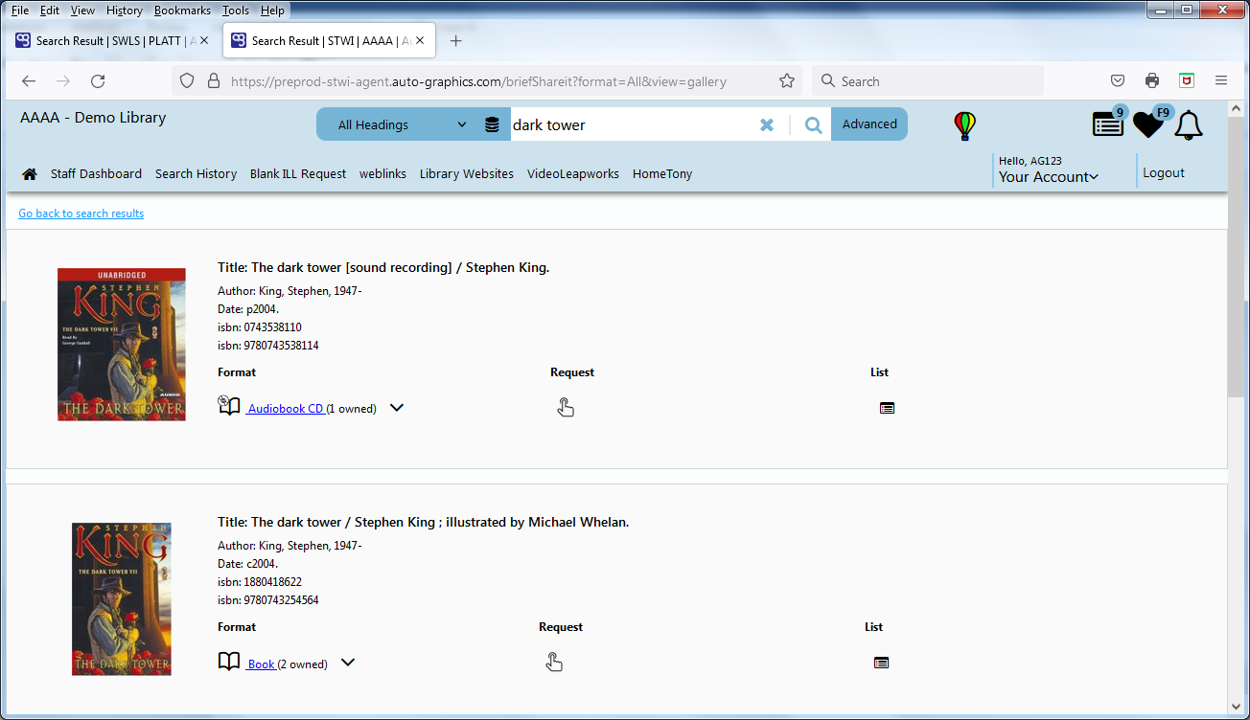Open favorites heart icon with F9 badge

(1148, 124)
